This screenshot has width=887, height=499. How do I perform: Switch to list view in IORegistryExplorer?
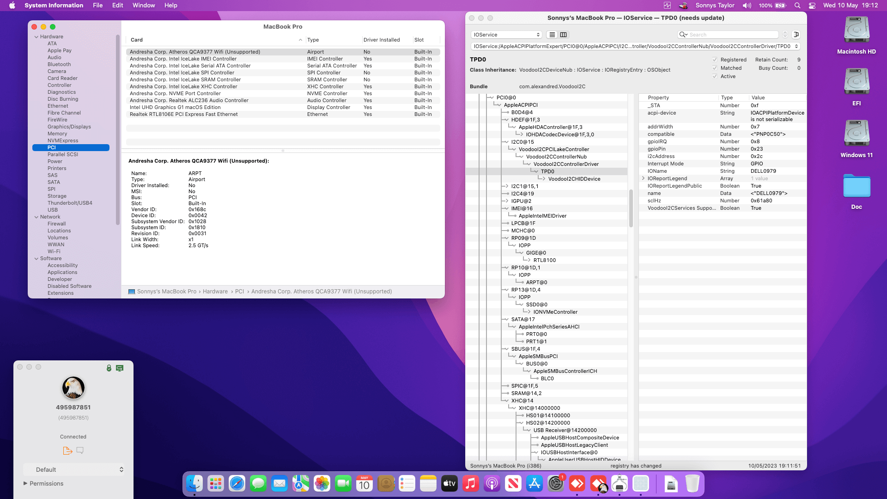pyautogui.click(x=552, y=35)
